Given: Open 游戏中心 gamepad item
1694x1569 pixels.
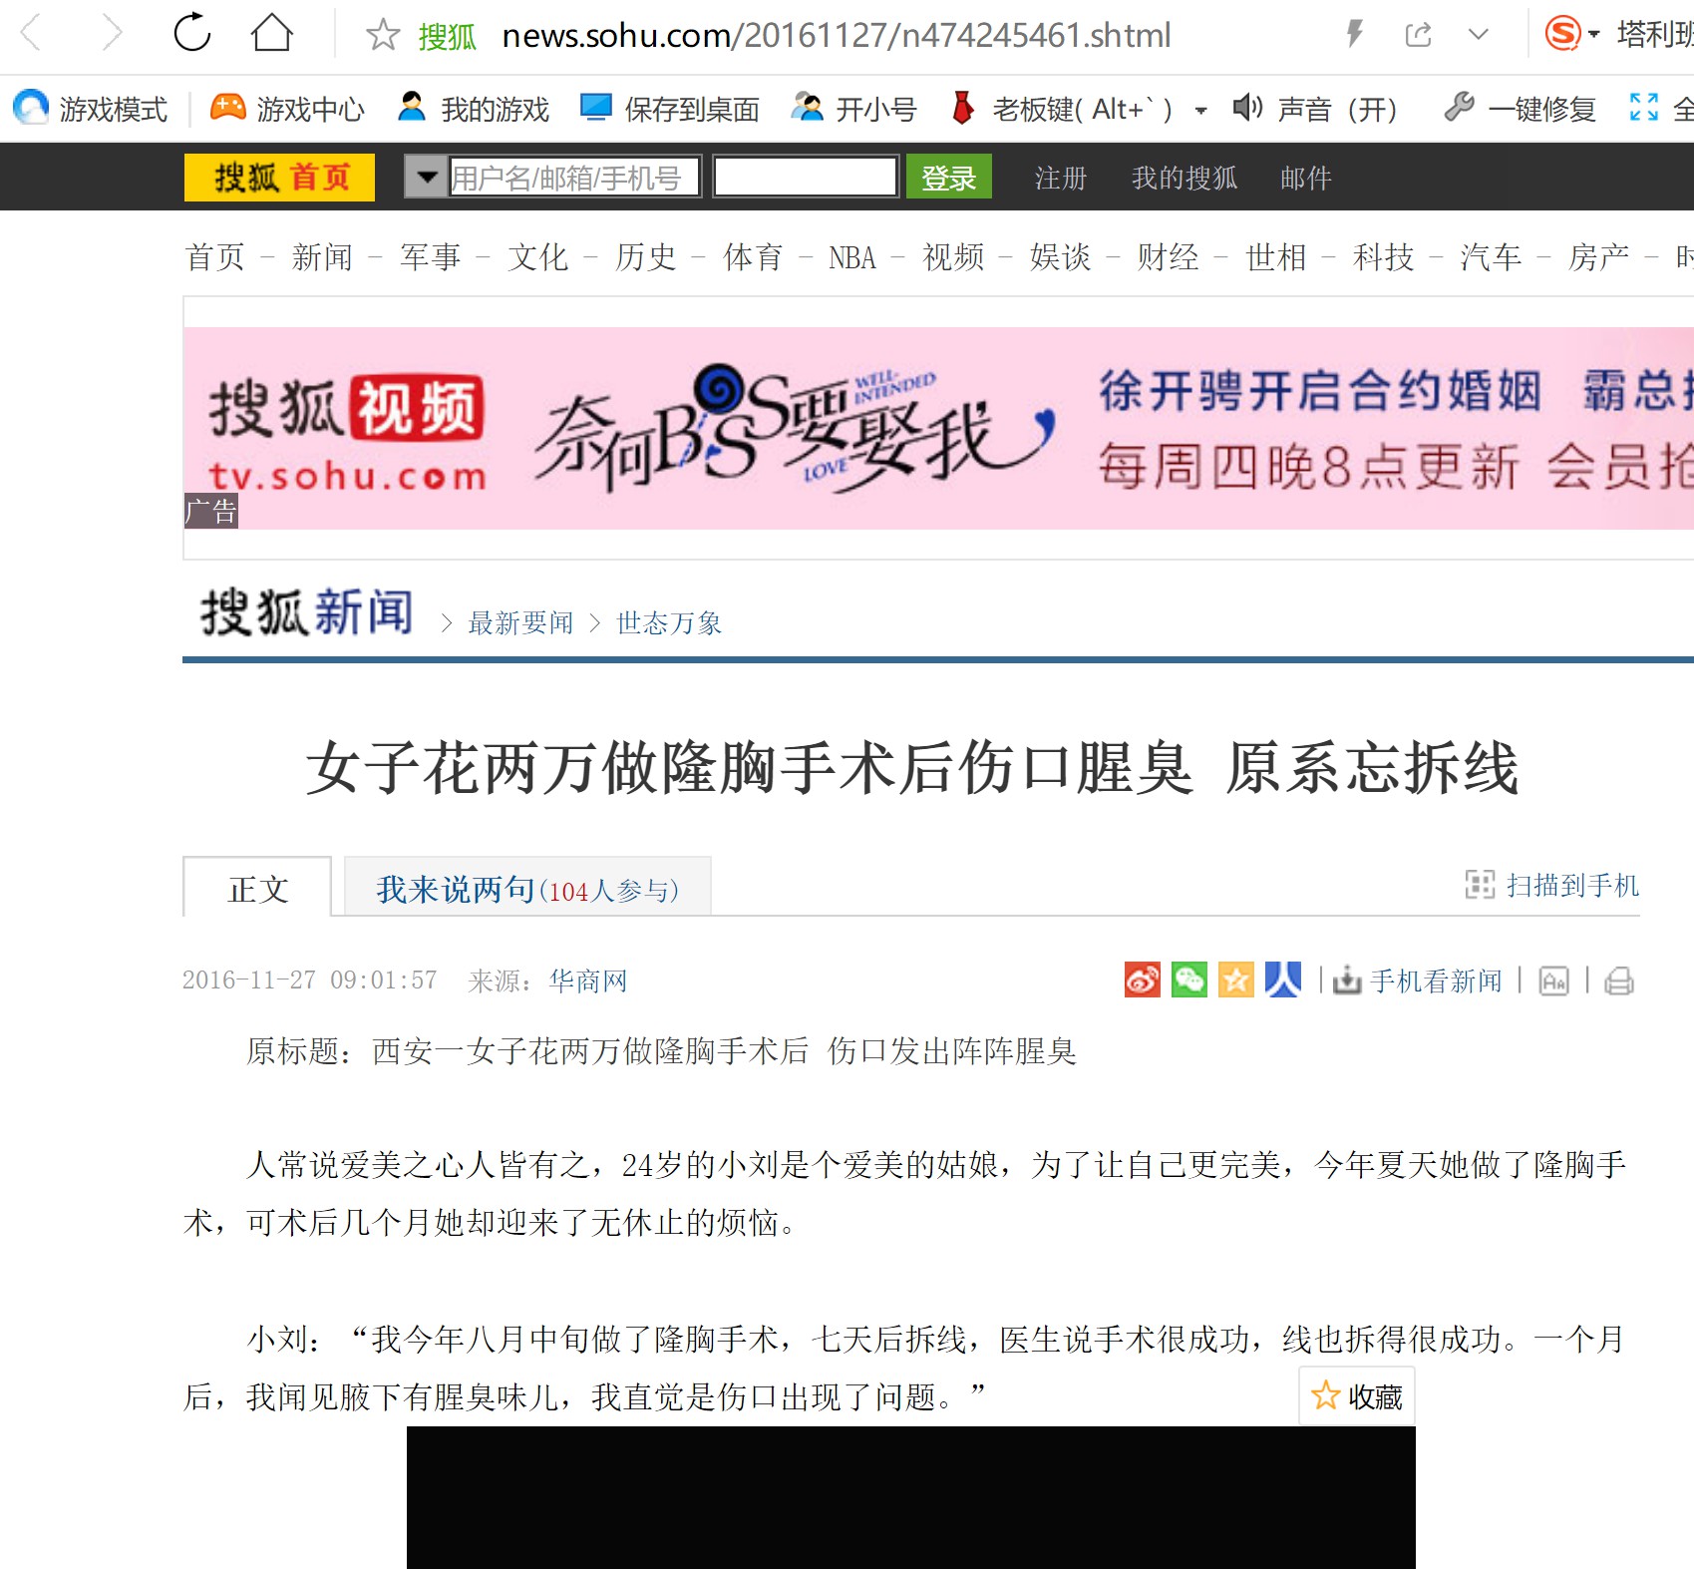Looking at the screenshot, I should pos(287,108).
